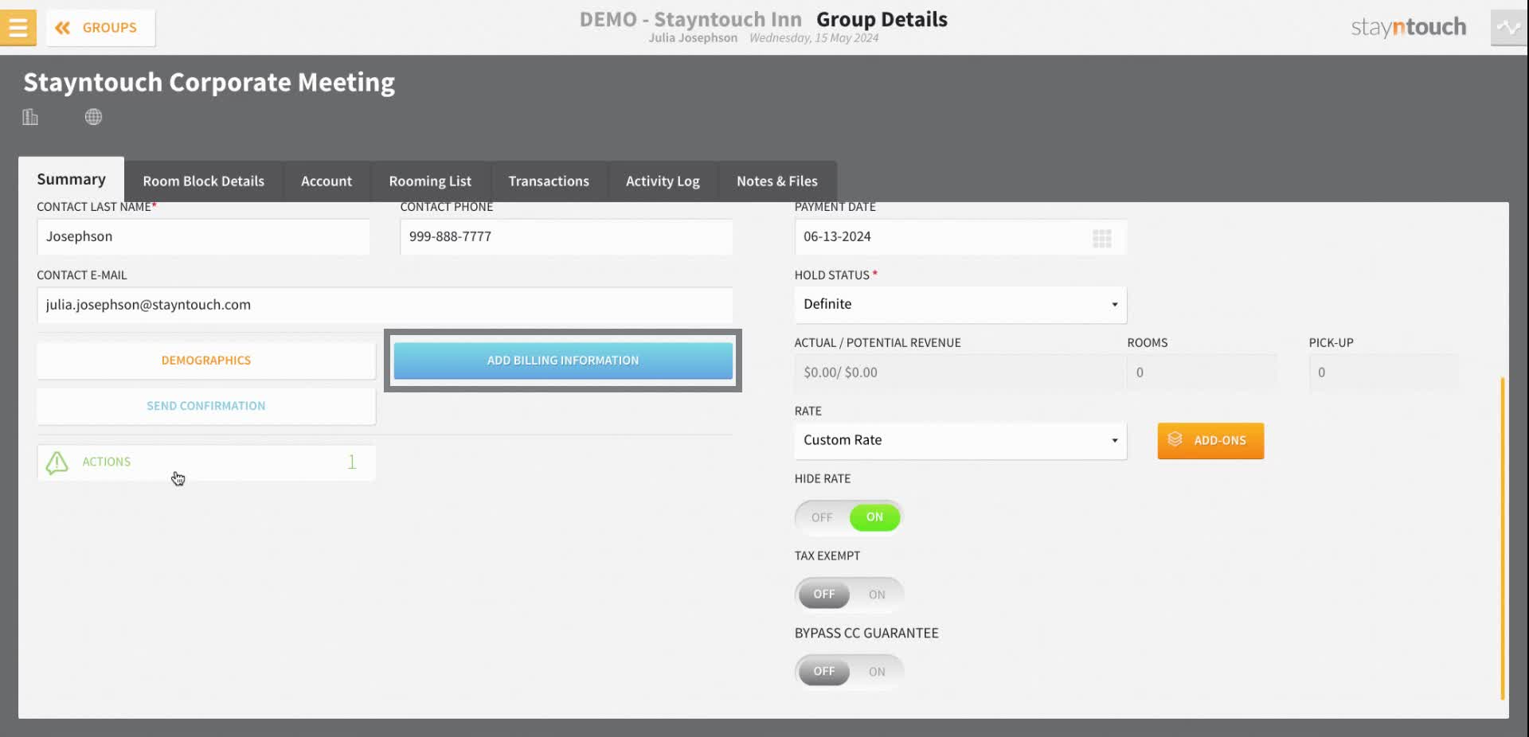The image size is (1529, 737).
Task: Open the Hold Status dropdown
Action: click(960, 305)
